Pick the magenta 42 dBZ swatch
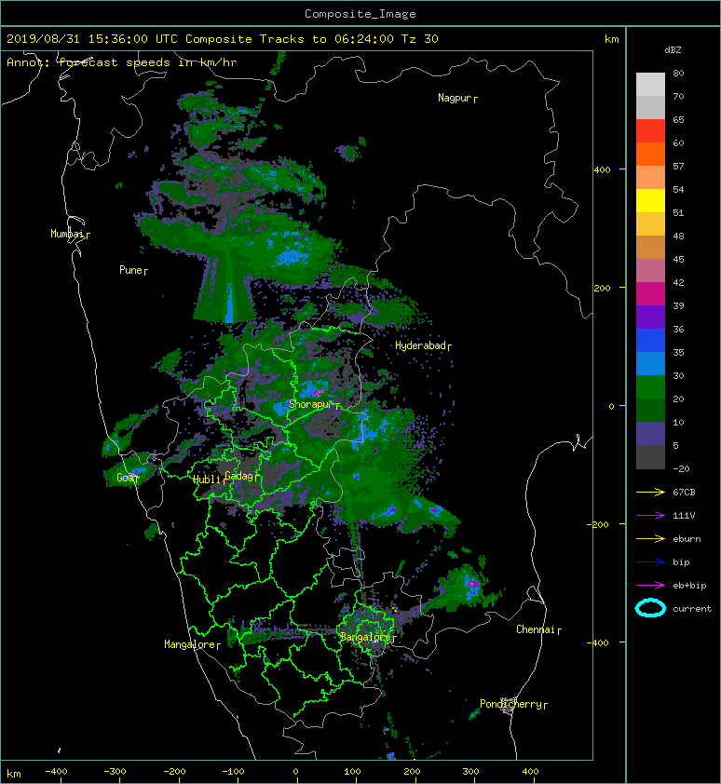The height and width of the screenshot is (784, 721). (x=650, y=293)
